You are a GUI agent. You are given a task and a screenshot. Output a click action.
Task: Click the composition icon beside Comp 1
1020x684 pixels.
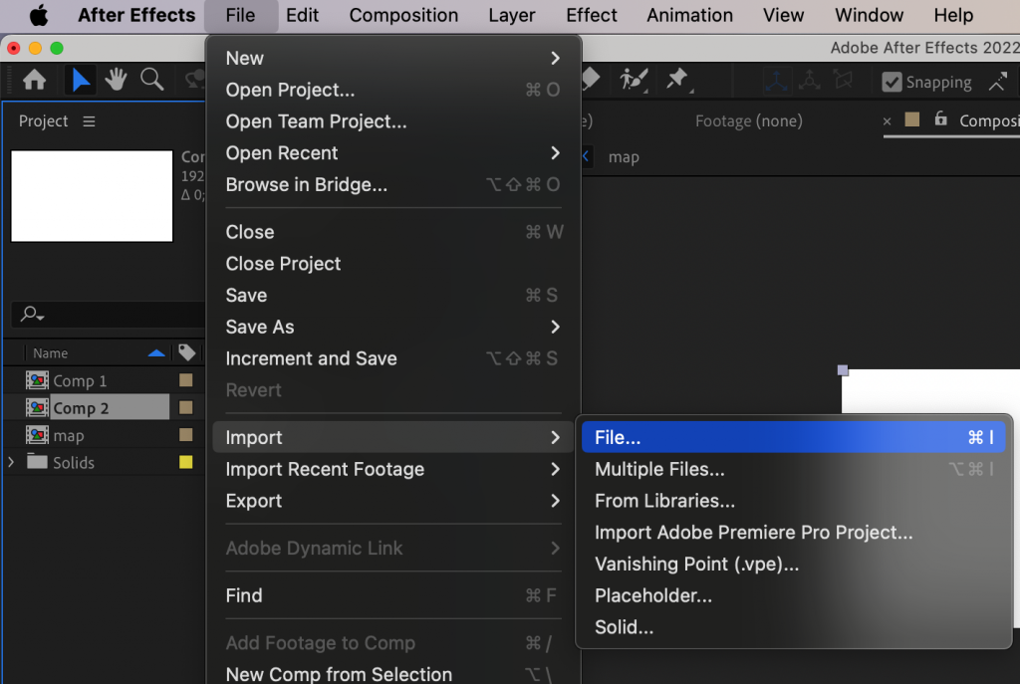click(x=36, y=379)
